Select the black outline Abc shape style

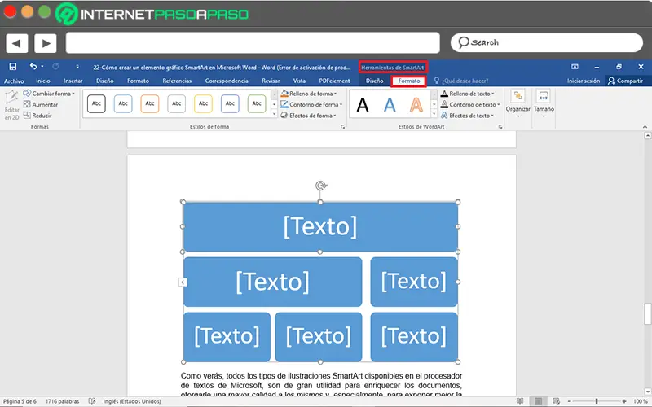[x=96, y=104]
